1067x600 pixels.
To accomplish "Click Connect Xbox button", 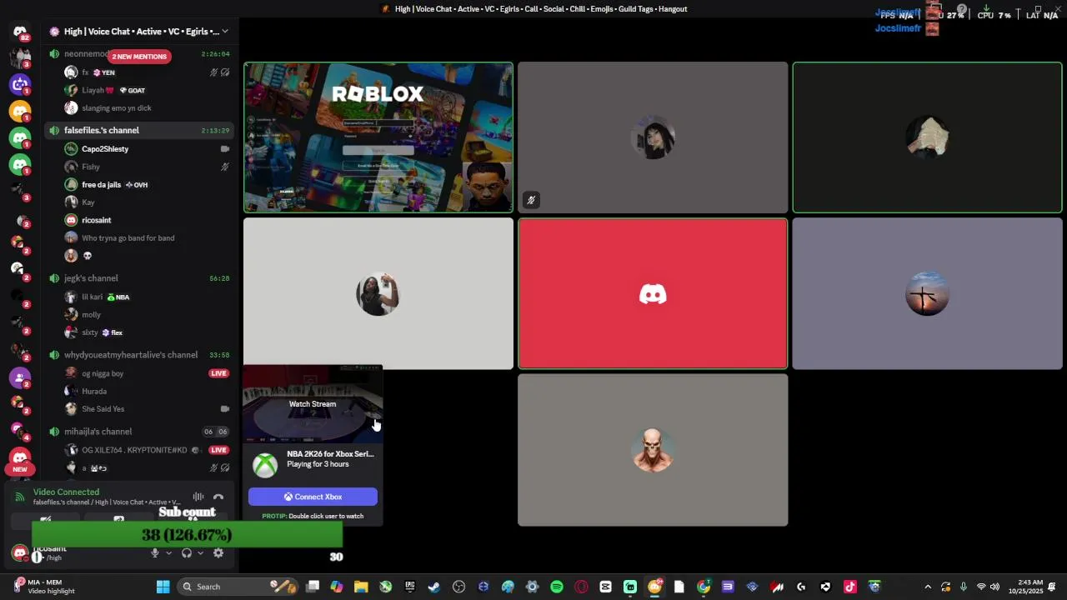I will tap(313, 497).
